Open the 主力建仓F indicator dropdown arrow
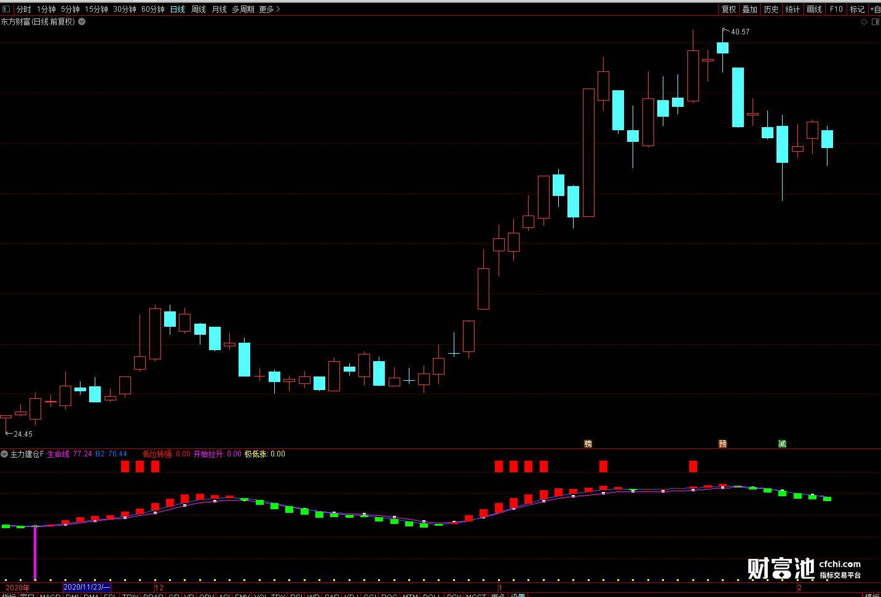The image size is (881, 597). tap(4, 454)
